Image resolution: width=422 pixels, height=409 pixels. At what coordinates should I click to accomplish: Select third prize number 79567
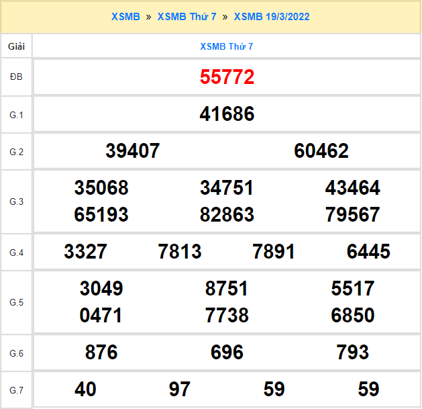point(352,215)
